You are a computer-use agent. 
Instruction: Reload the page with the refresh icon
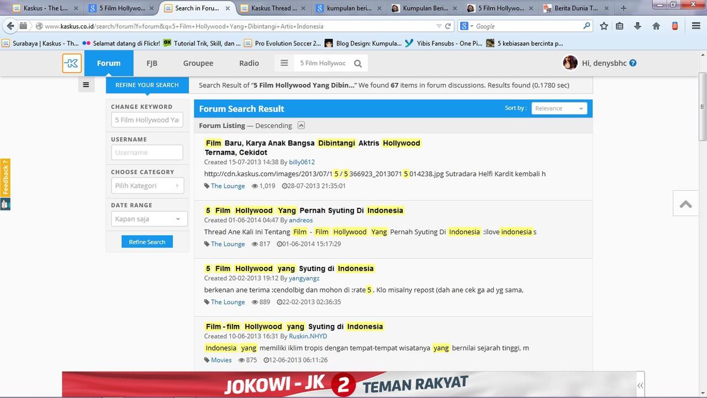coord(448,26)
